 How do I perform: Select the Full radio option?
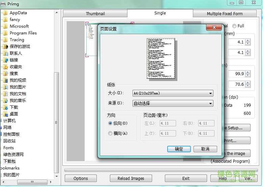(234, 26)
